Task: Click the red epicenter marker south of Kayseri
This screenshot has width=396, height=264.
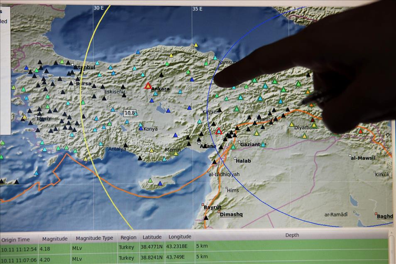Action: tap(219, 132)
